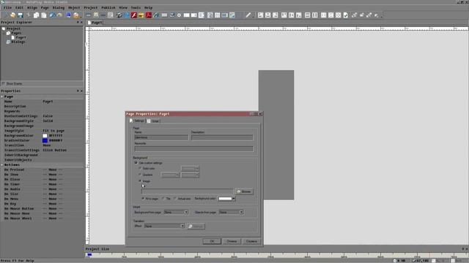
Task: Click the checklist spell-check icon
Action: 346,15
